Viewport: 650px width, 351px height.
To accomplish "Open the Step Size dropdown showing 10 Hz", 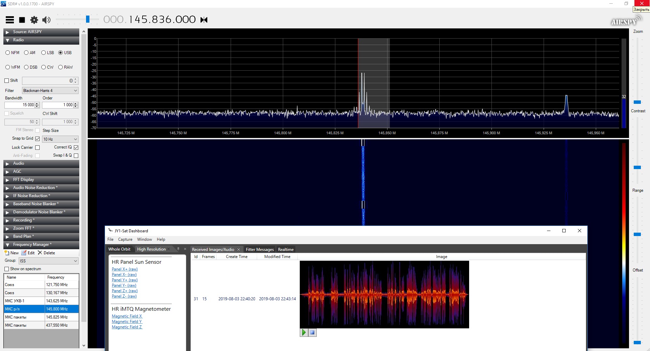I will coord(60,139).
